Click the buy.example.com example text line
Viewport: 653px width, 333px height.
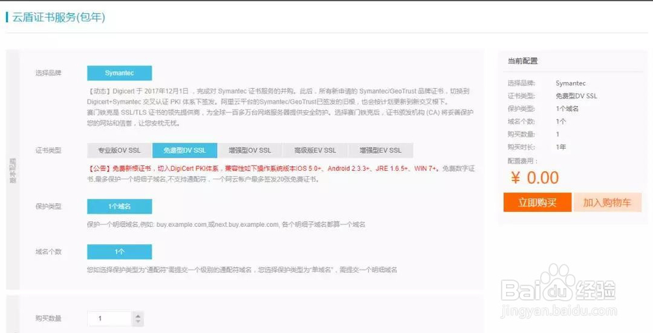[x=226, y=224]
